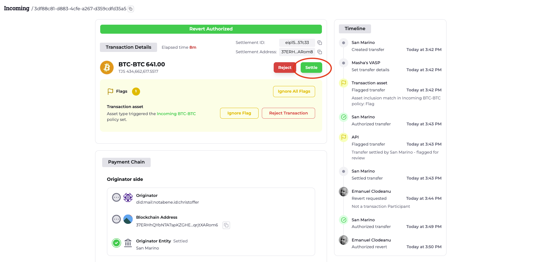Copy the transaction ID in the breadcrumb

(x=130, y=9)
